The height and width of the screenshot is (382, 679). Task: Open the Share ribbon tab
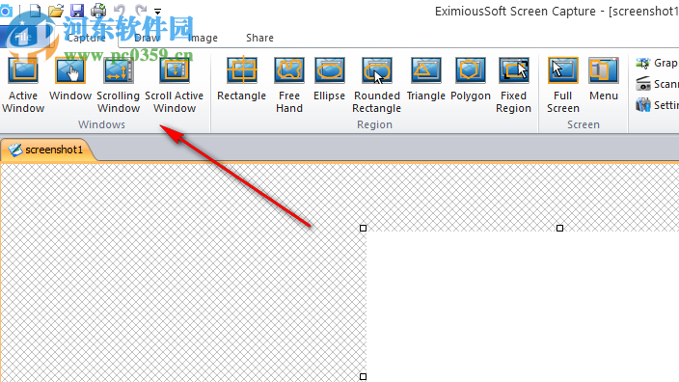(x=259, y=39)
